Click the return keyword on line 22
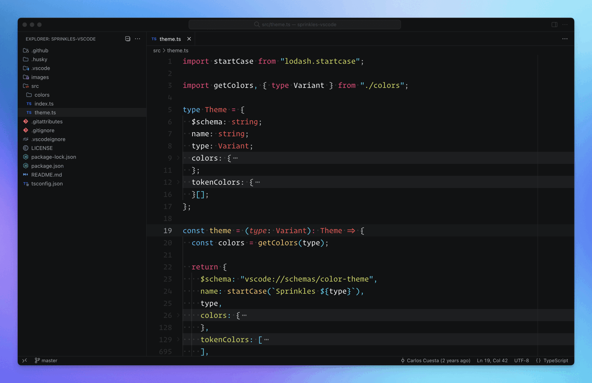The height and width of the screenshot is (383, 592). (x=205, y=267)
